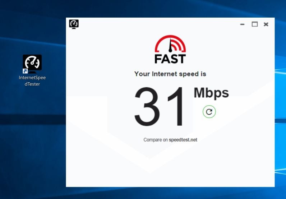Image resolution: width=286 pixels, height=199 pixels.
Task: Click the large 31 speed result number
Action: [159, 107]
